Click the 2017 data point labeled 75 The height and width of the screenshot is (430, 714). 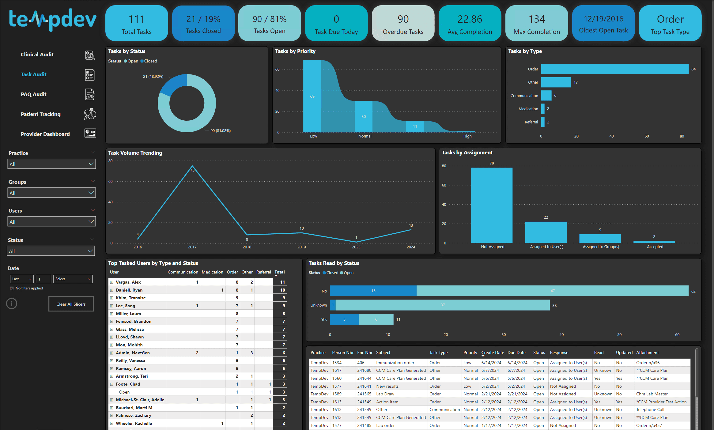(192, 166)
